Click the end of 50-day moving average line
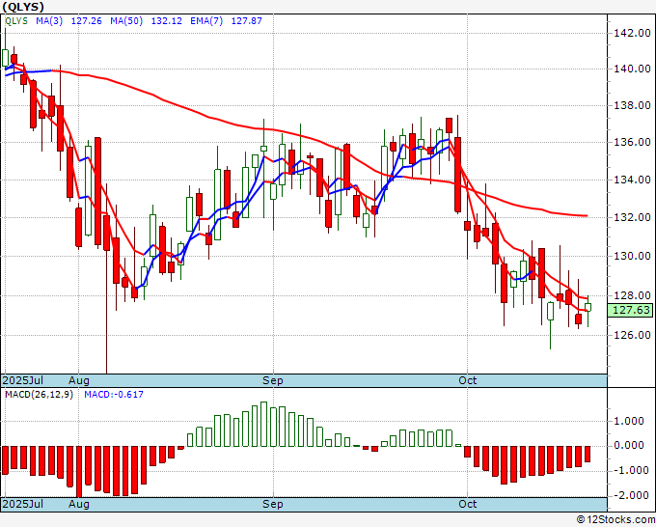656x527 pixels. [587, 216]
